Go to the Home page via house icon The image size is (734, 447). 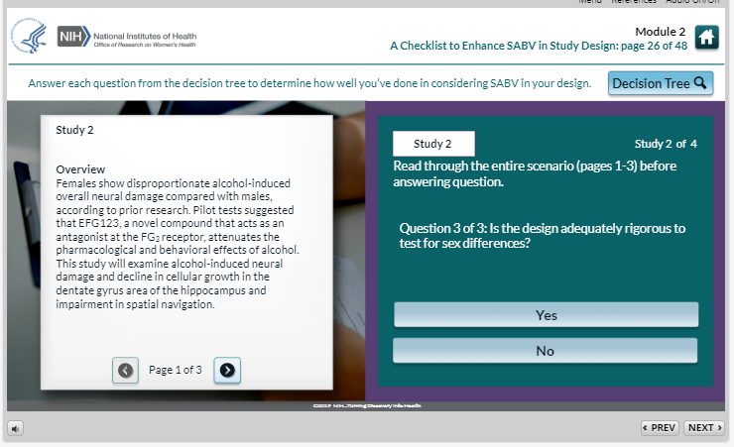(x=706, y=38)
